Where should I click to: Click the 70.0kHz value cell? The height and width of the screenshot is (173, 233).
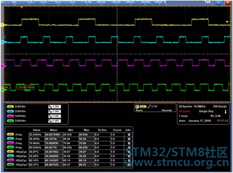(37, 143)
